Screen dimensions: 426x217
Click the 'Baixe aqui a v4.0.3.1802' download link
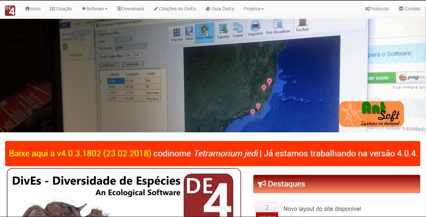point(80,153)
